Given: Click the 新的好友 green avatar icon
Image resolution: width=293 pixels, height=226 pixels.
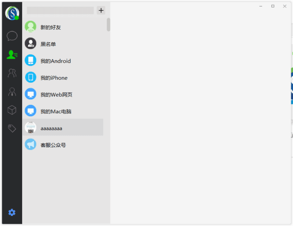Looking at the screenshot, I should [30, 27].
